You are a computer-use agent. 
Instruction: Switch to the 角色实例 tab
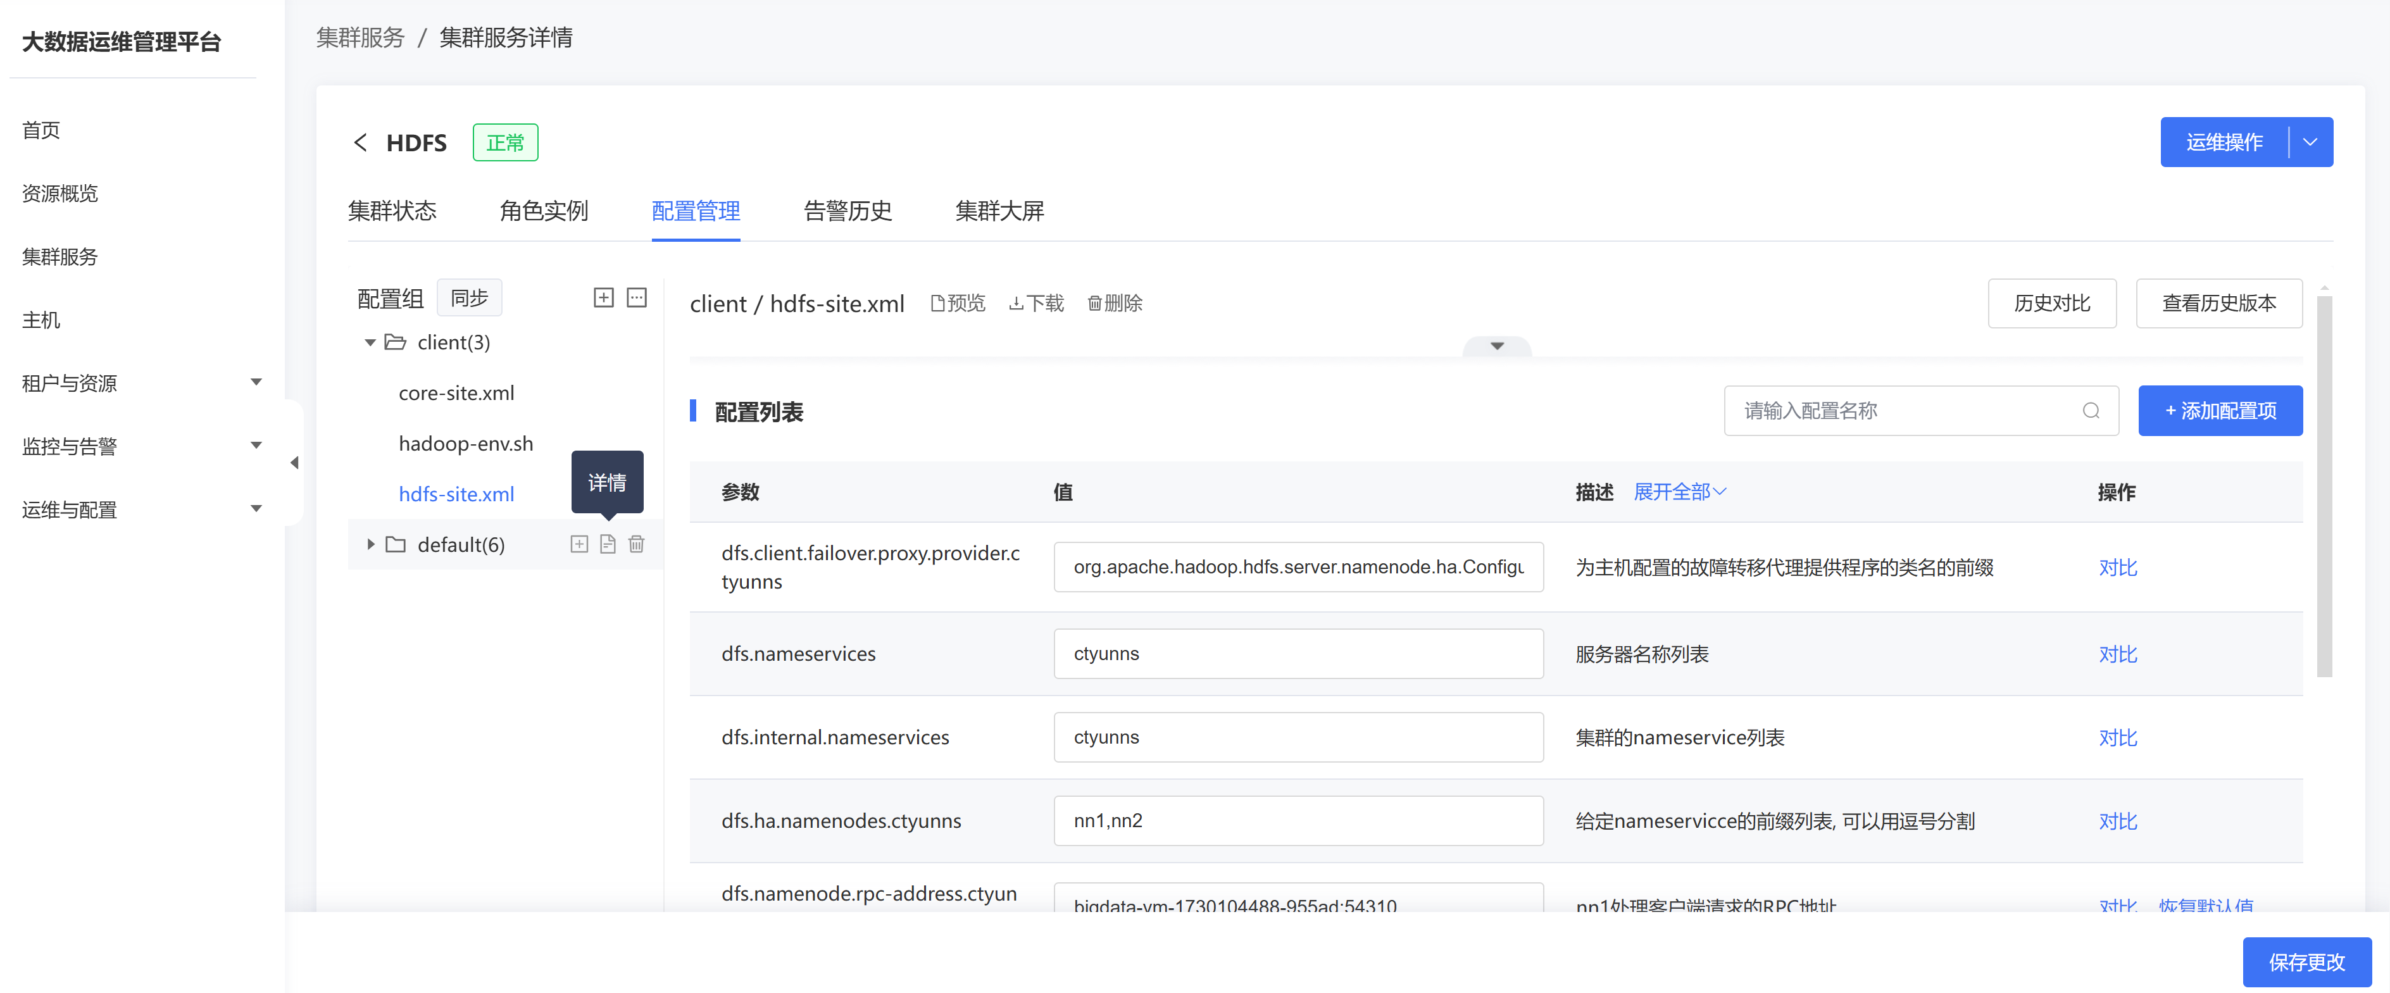point(544,211)
